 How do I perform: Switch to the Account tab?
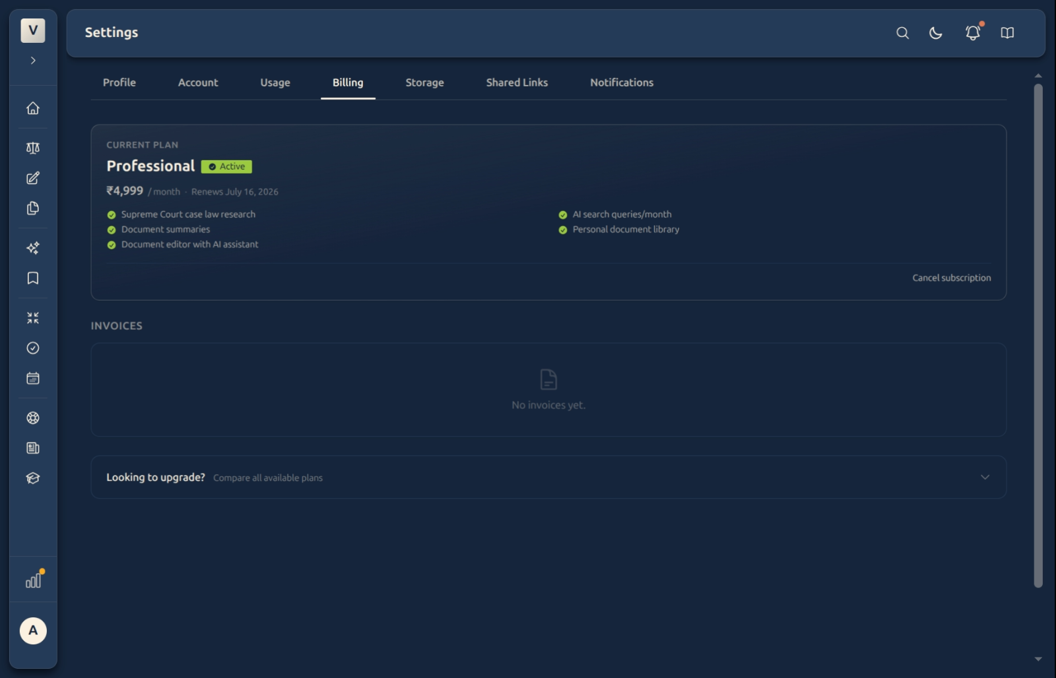coord(198,82)
